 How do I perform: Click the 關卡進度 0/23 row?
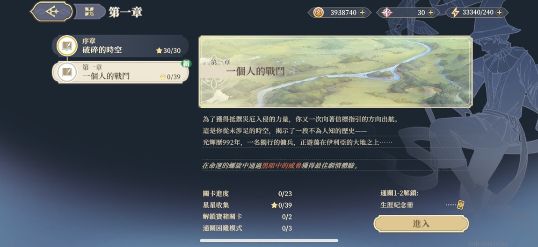[x=247, y=194]
